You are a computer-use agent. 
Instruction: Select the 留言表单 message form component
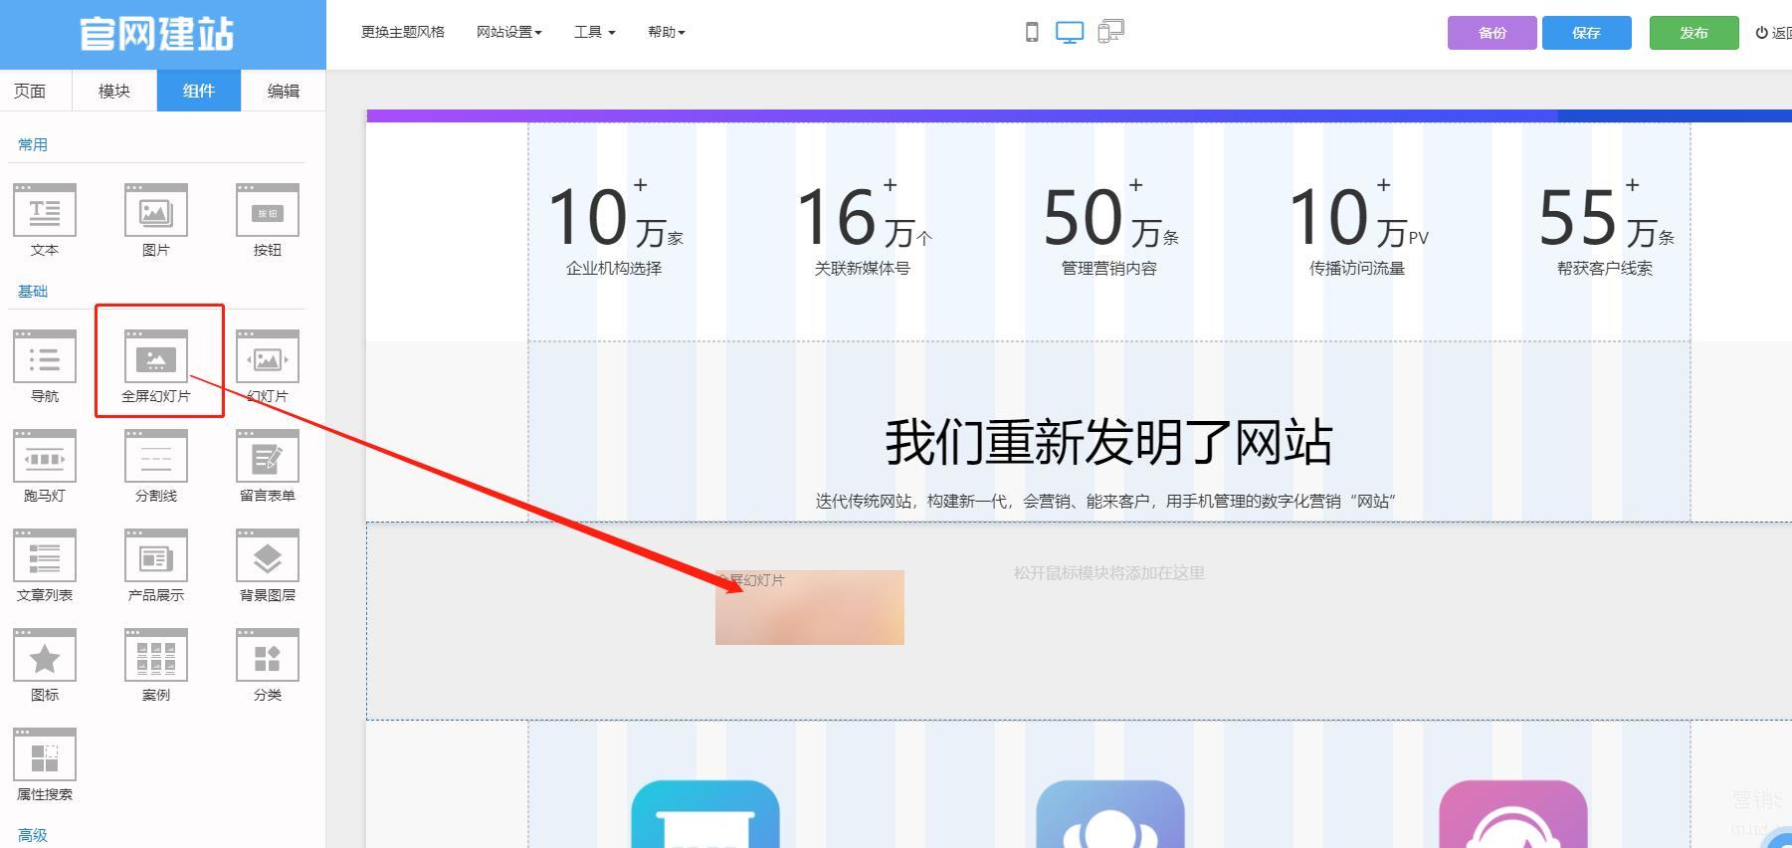[x=267, y=457]
